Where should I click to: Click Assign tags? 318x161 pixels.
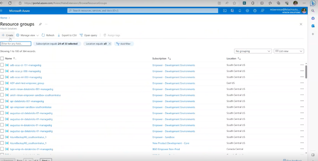pos(112,35)
